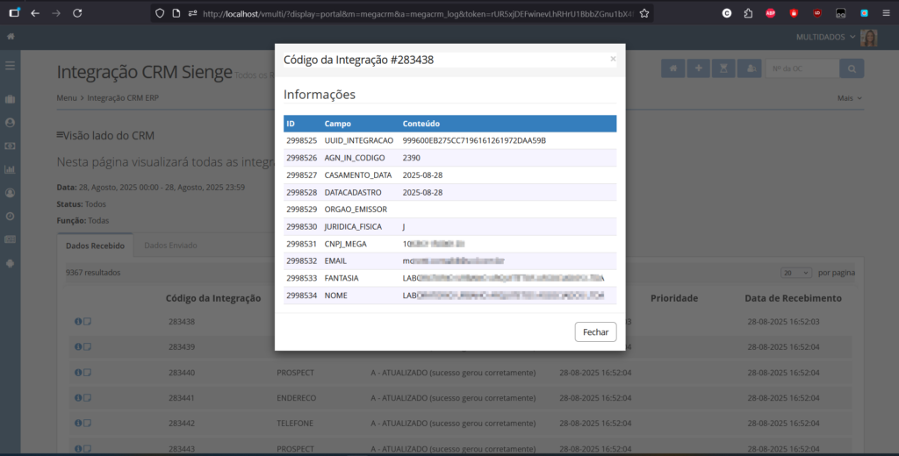Bookmark page with the star icon
The image size is (899, 456).
(x=644, y=13)
